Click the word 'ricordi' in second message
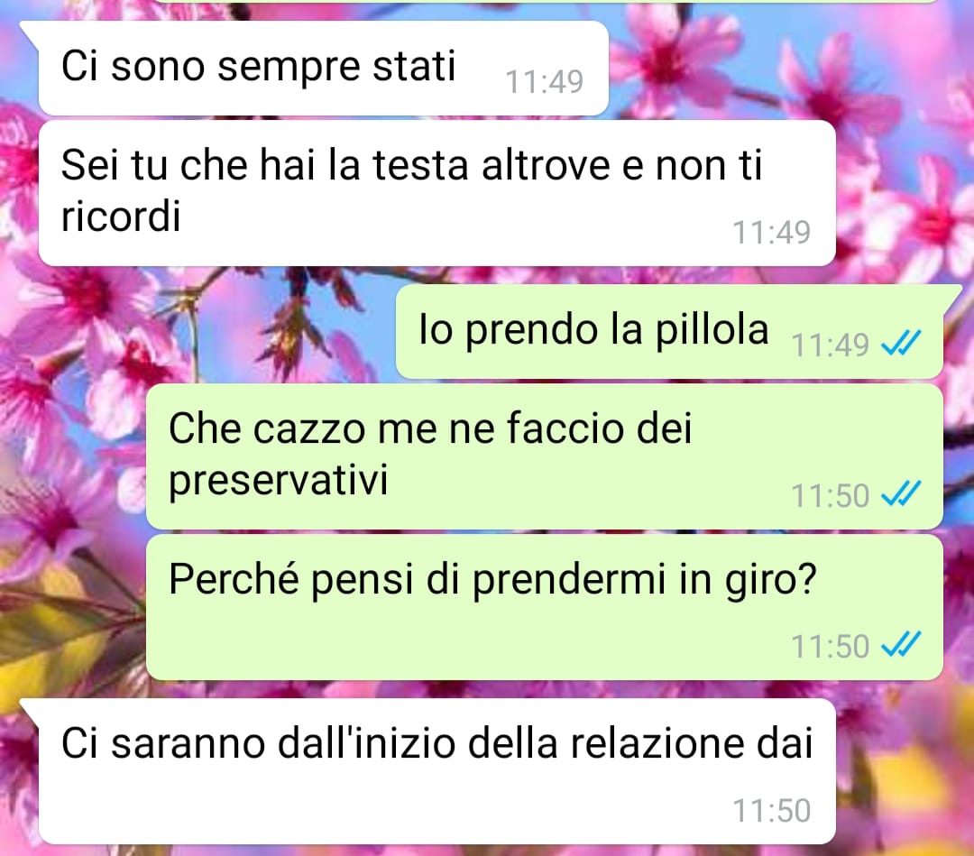 pos(121,216)
